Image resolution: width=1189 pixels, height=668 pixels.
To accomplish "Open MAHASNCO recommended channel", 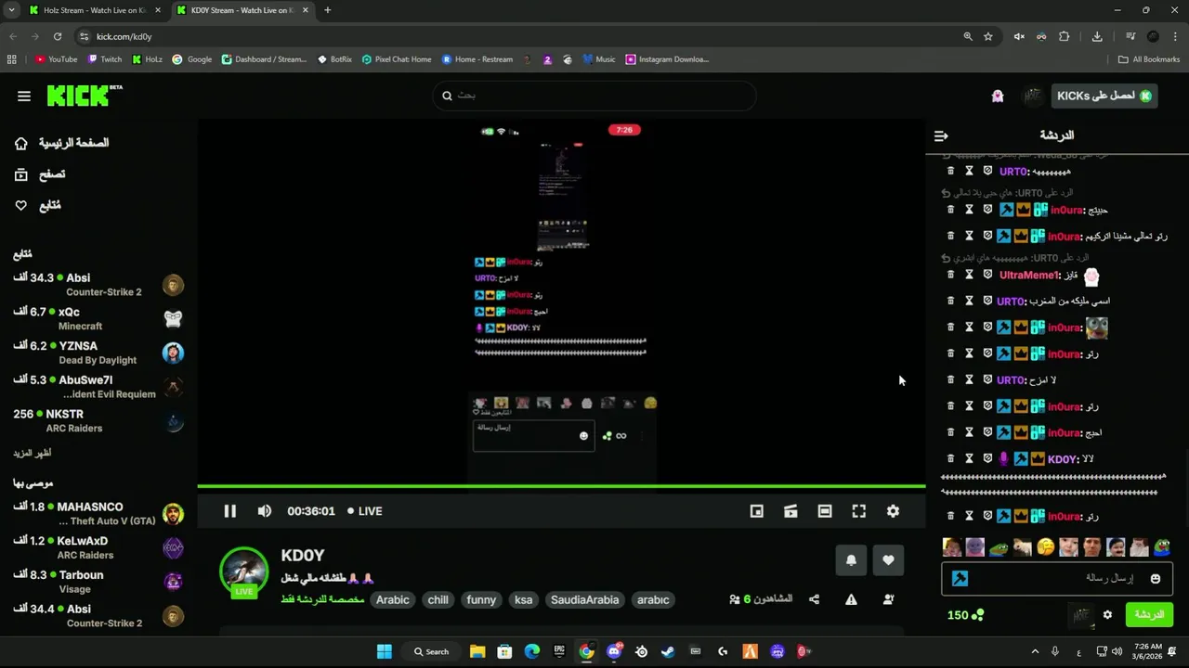I will [x=98, y=513].
